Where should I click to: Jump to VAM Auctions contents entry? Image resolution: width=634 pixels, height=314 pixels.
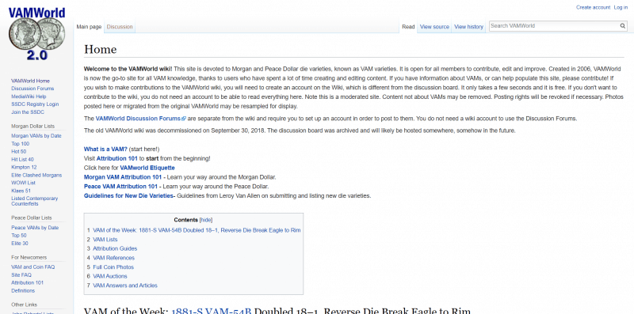coord(110,276)
